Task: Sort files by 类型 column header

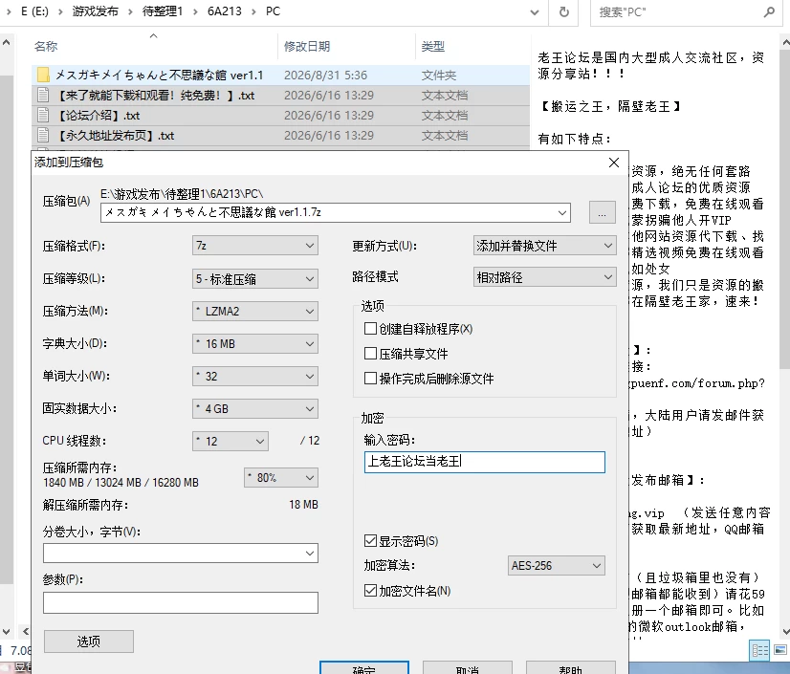Action: click(x=433, y=46)
